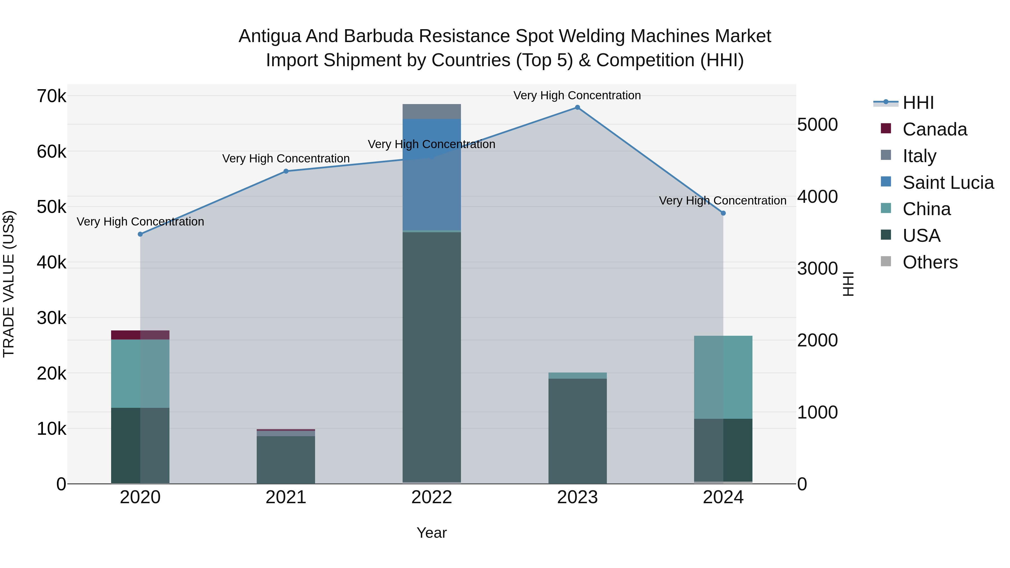Click the 2024 USA bar segment

point(723,450)
